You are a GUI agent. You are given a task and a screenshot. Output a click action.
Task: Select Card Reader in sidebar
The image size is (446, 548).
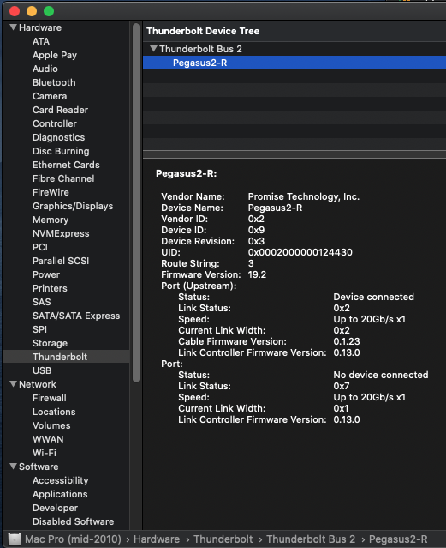[60, 110]
